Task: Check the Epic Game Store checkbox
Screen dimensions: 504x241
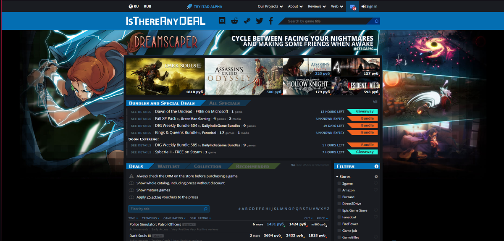Action: [x=339, y=210]
